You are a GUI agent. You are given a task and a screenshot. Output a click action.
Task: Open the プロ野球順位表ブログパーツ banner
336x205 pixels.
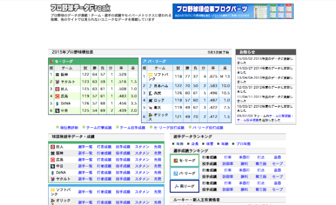tap(233, 11)
